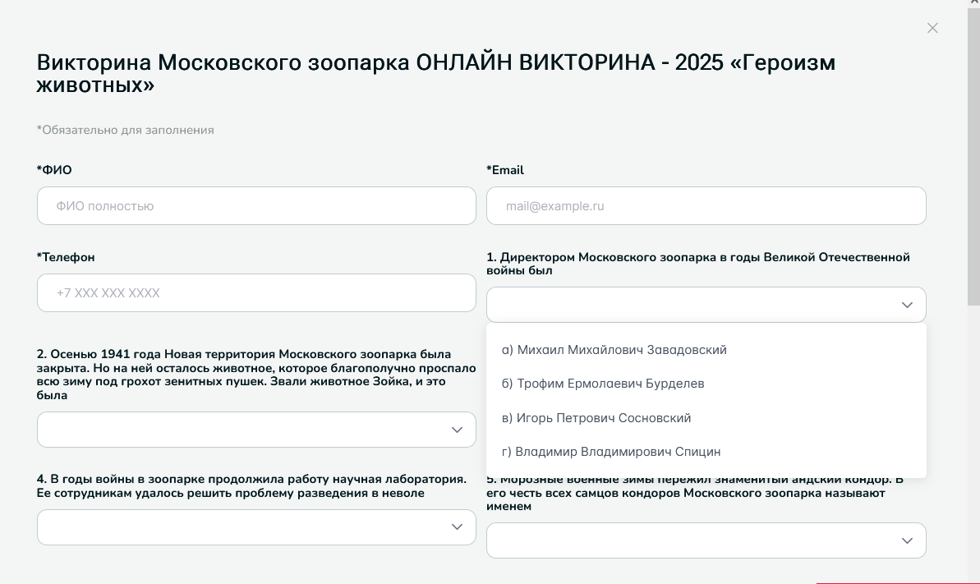
Task: Open the question 5 condor name dropdown
Action: 706,540
